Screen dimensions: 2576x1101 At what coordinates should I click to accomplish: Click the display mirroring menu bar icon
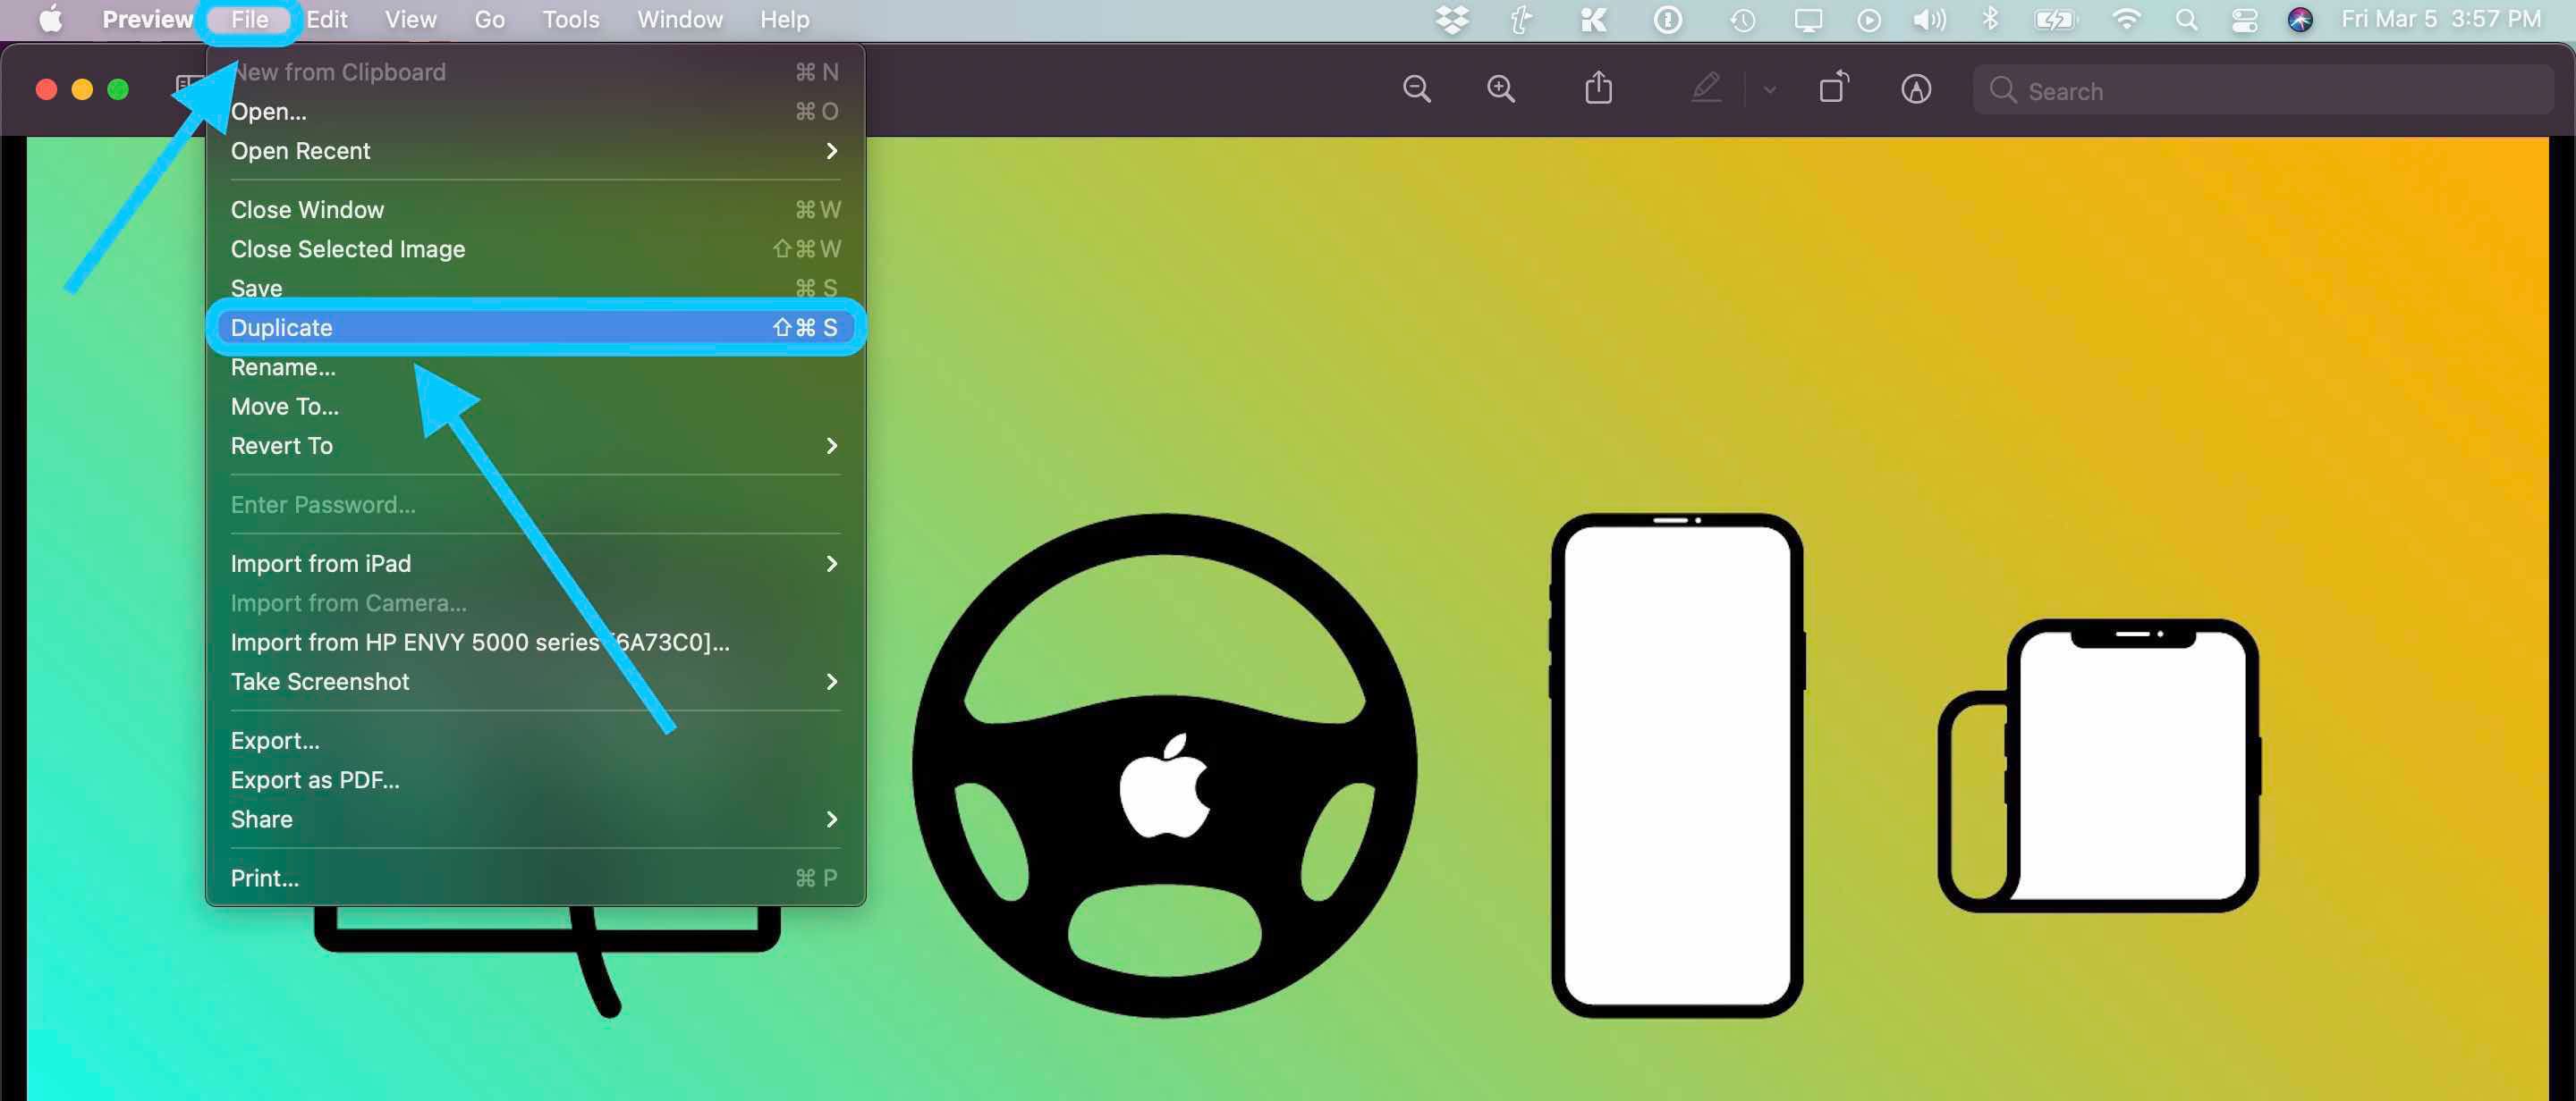coord(1807,19)
